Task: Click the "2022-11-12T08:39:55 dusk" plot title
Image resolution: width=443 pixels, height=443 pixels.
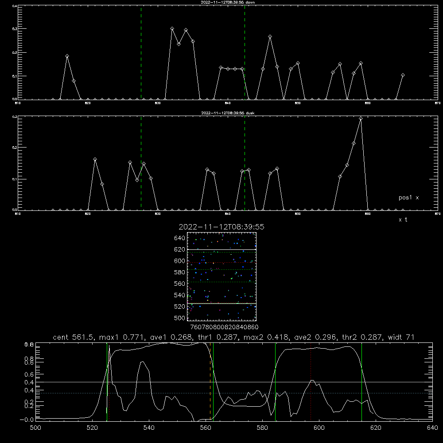Action: [x=228, y=113]
